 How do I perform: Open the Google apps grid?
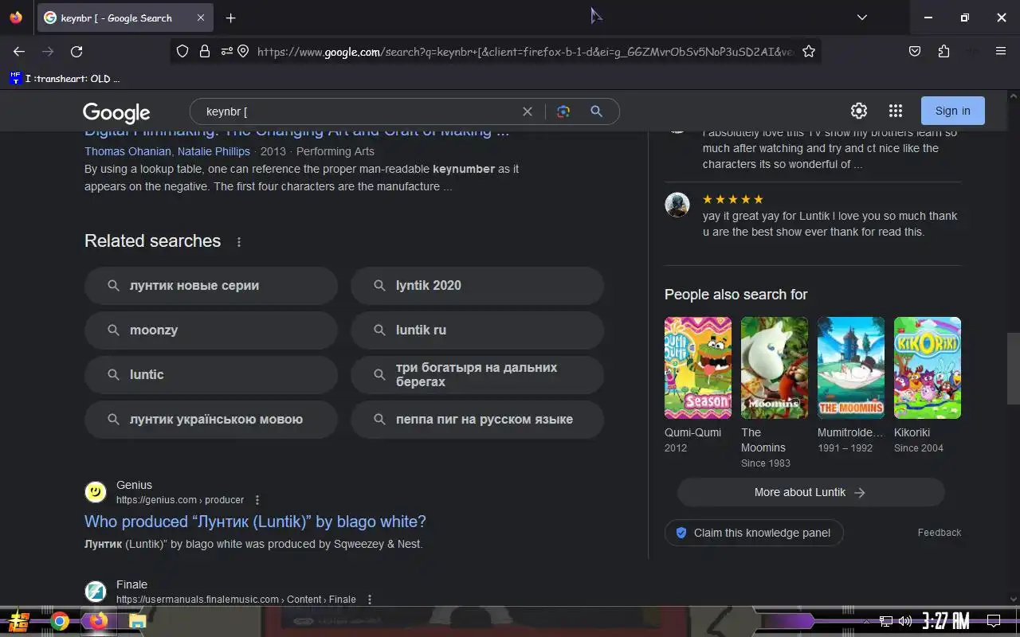coord(895,111)
